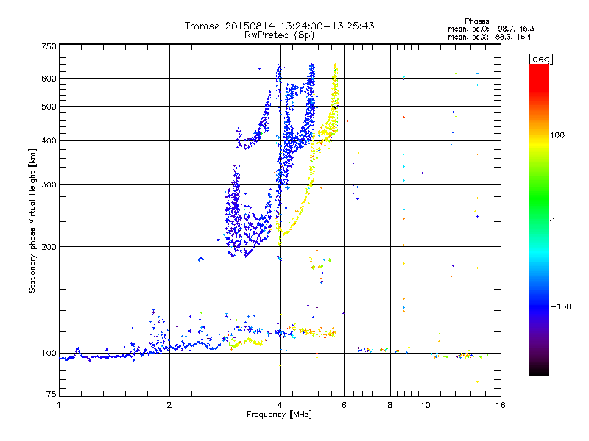Click the "Stationary phase Virtual Height [km]" axis title
The width and height of the screenshot is (589, 441).
32,220
